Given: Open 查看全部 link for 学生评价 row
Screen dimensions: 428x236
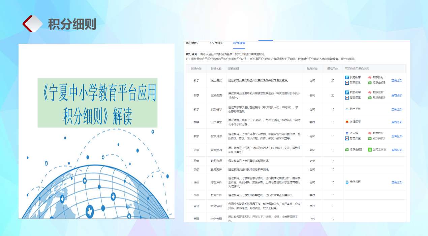Looking at the screenshot, I should coord(397,182).
